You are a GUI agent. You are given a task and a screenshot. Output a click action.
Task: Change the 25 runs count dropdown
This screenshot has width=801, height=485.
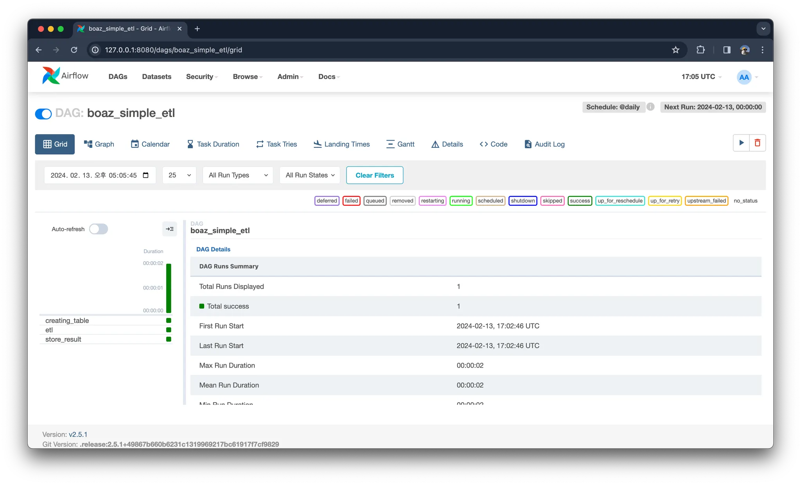click(x=179, y=175)
